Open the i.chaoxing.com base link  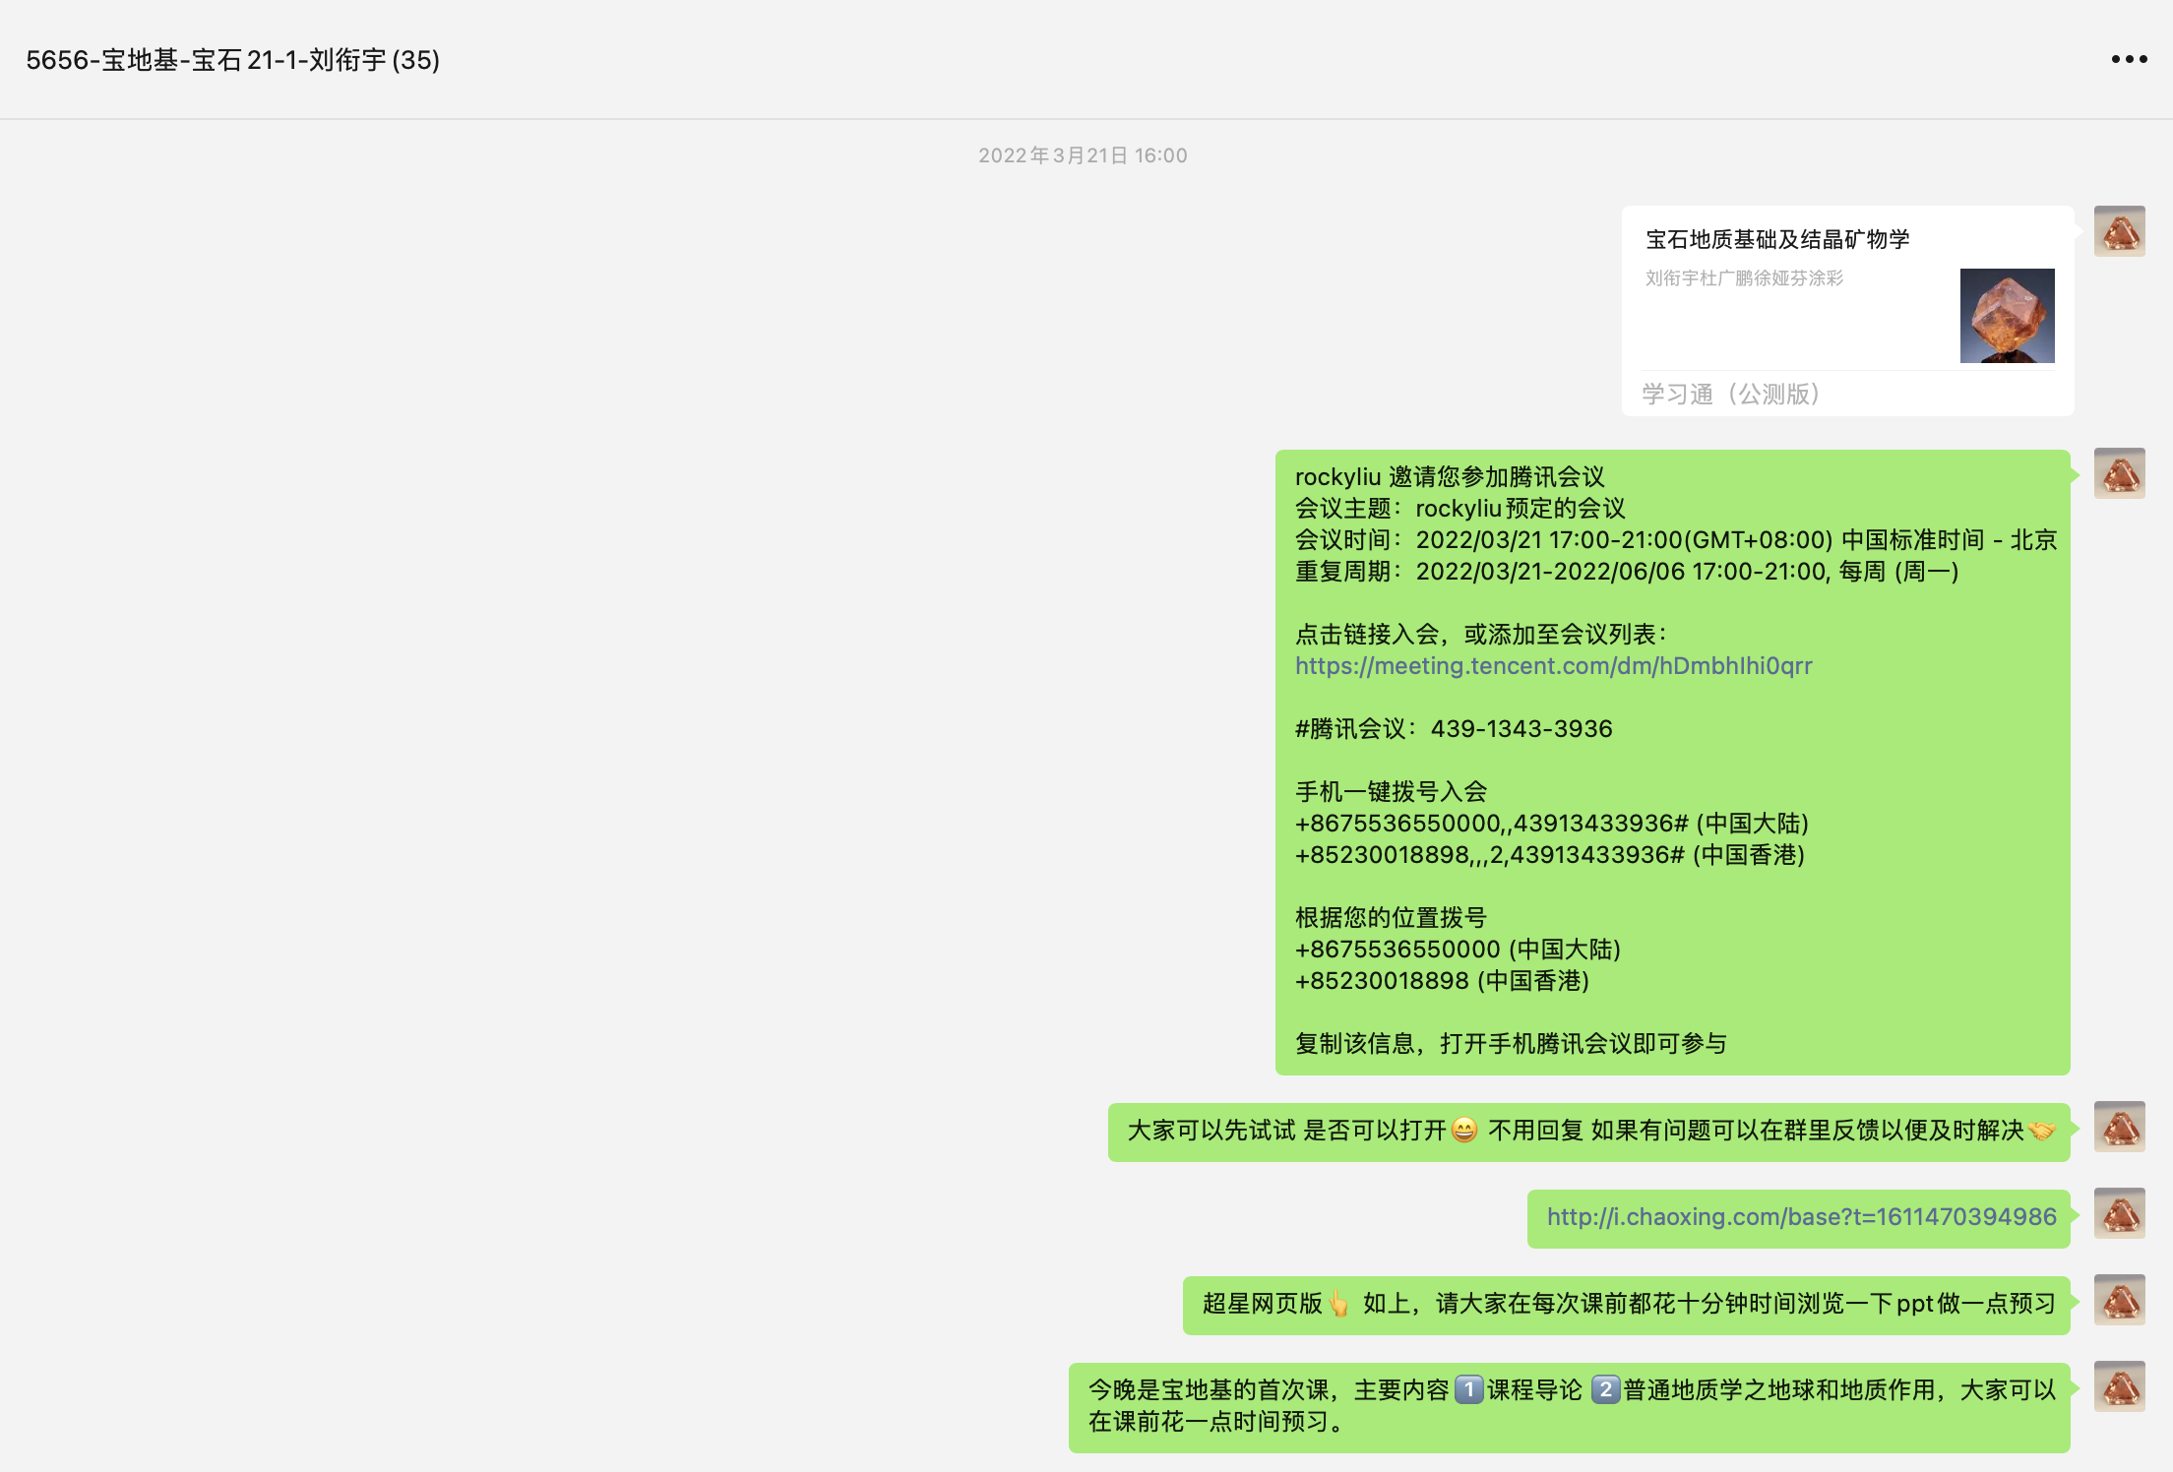(1801, 1217)
